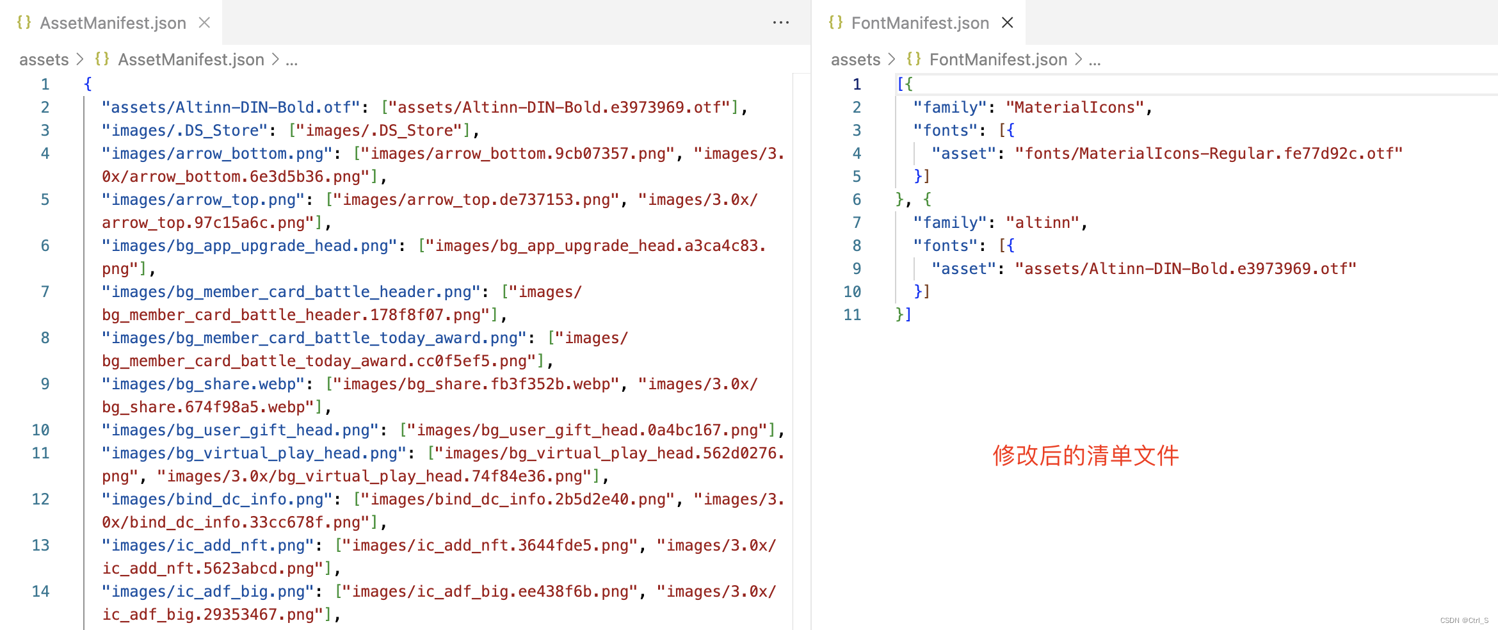Click the JSON icon in FontManifest breadcrumb bar
This screenshot has width=1498, height=630.
click(x=913, y=59)
